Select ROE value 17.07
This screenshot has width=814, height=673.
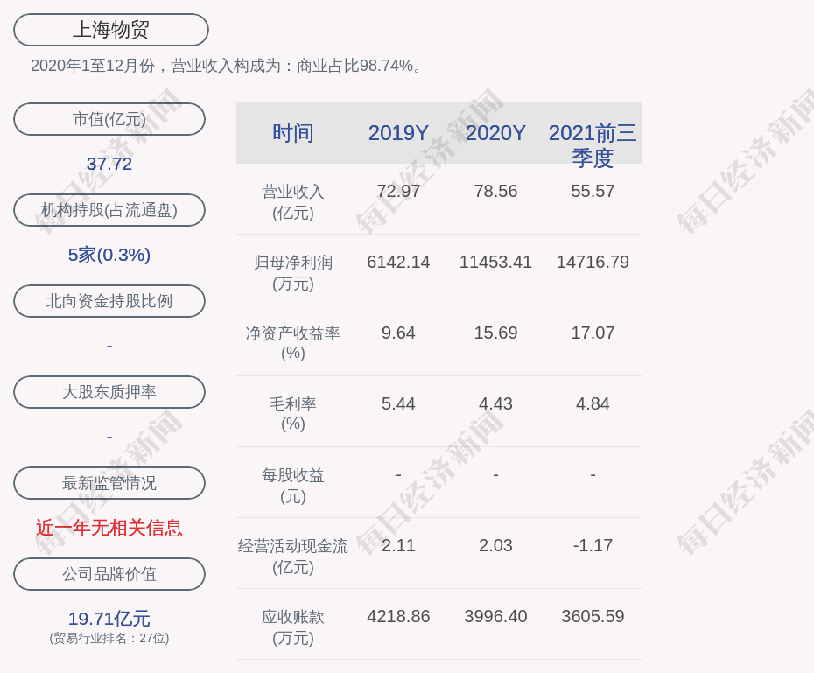coord(593,333)
